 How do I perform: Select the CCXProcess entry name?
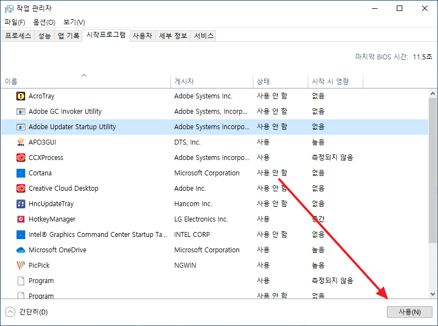(46, 158)
